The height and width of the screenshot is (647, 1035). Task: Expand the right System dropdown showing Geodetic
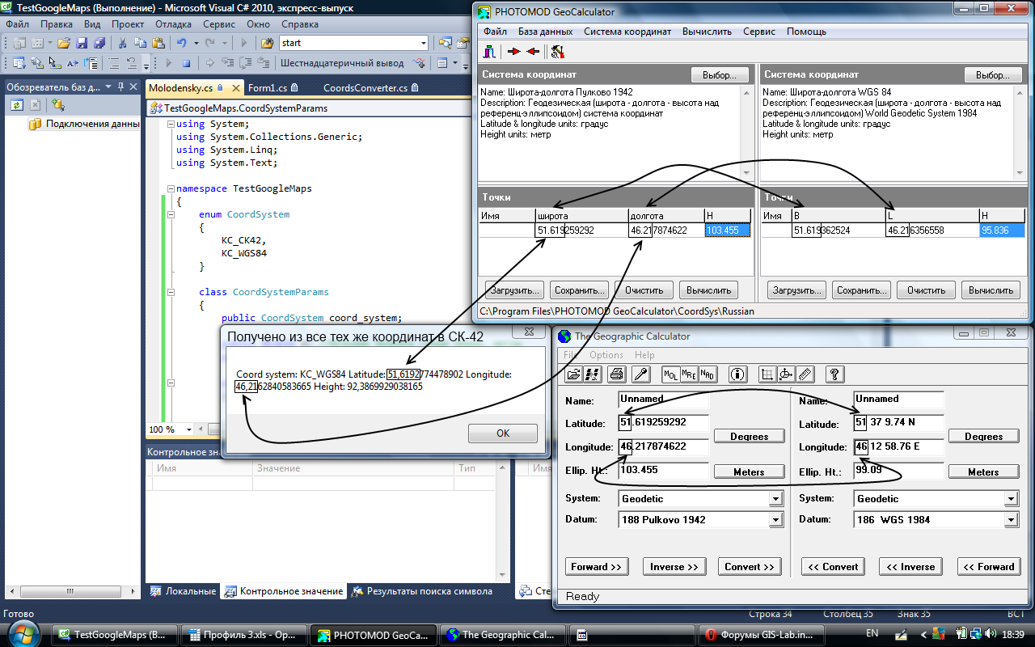(x=1011, y=499)
